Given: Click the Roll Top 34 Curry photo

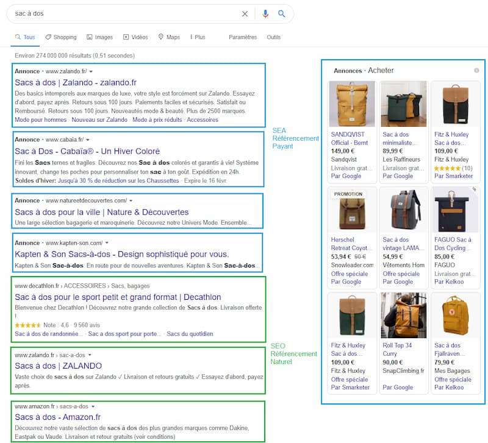Looking at the screenshot, I should point(404,315).
